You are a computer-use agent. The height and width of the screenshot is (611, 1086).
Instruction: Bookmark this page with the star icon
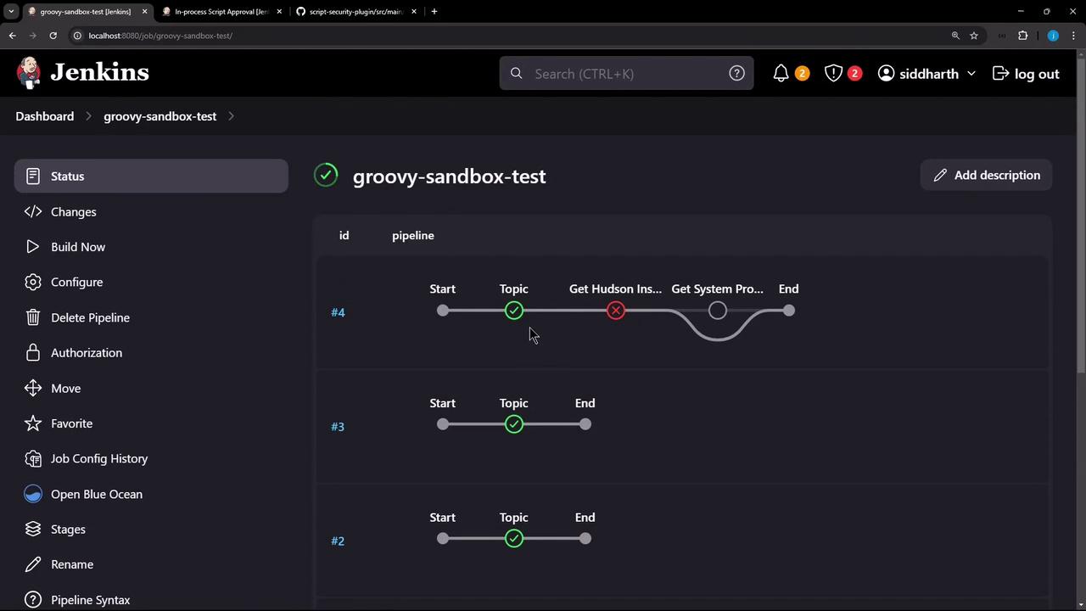pos(974,36)
